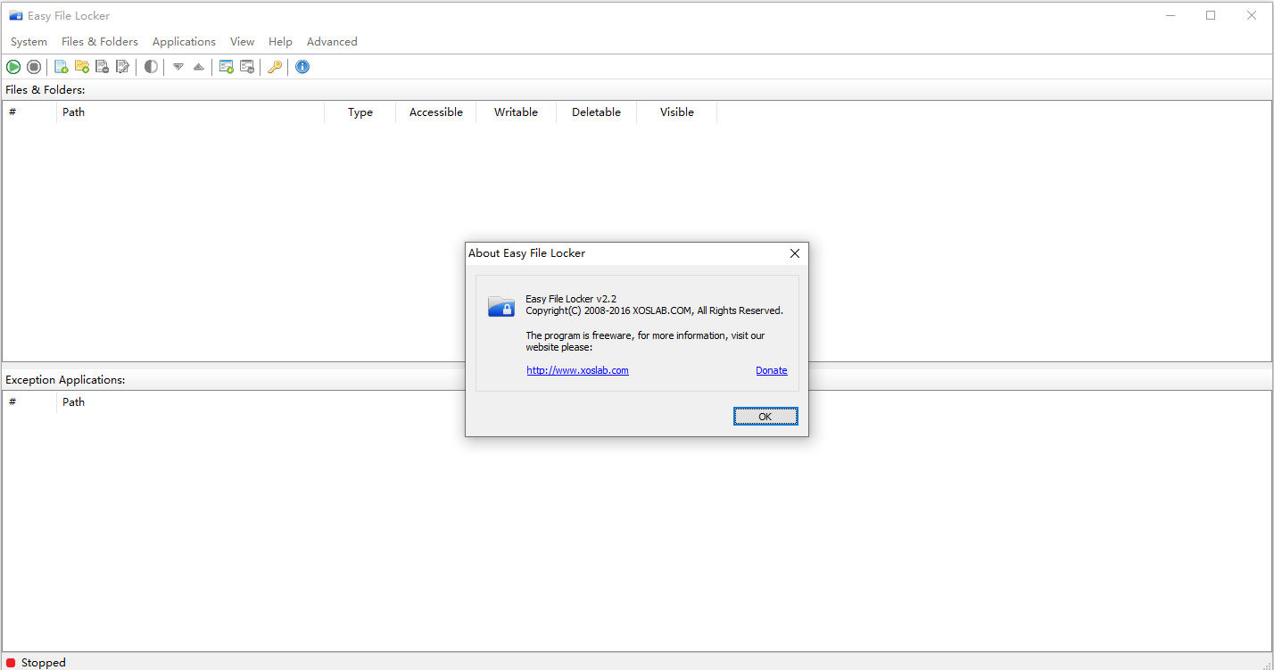The width and height of the screenshot is (1274, 670).
Task: Click the Add Application toolbar icon
Action: pyautogui.click(x=227, y=67)
